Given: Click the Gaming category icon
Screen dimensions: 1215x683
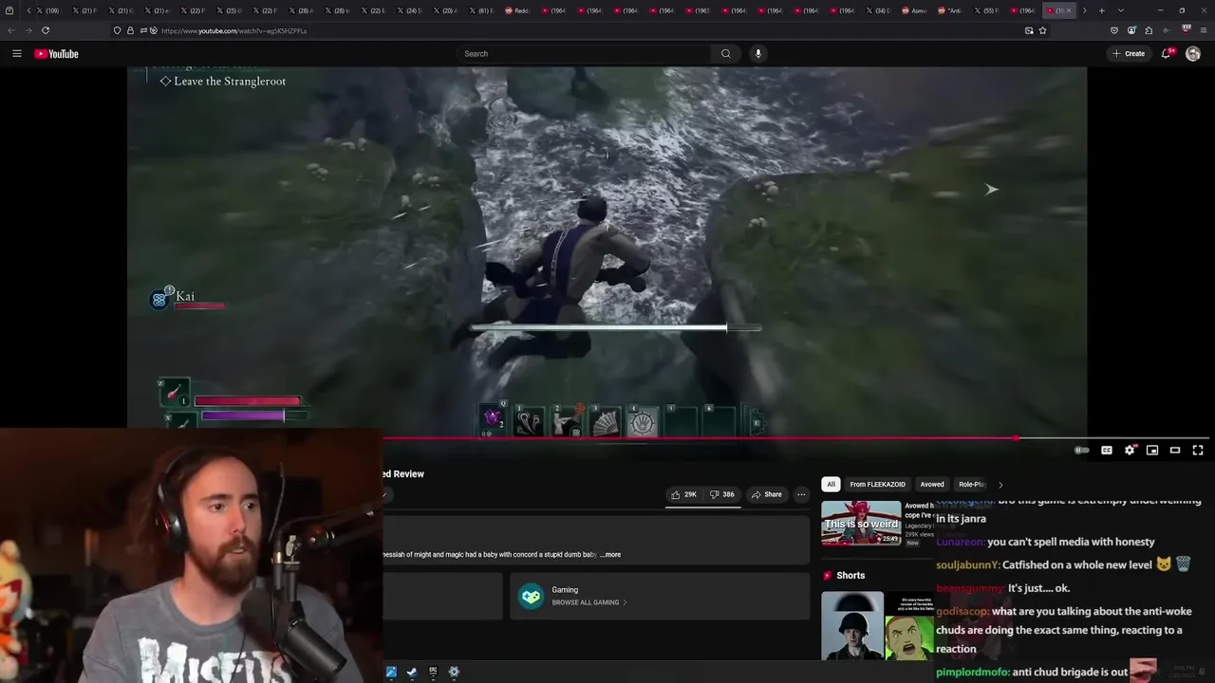Looking at the screenshot, I should click(531, 596).
